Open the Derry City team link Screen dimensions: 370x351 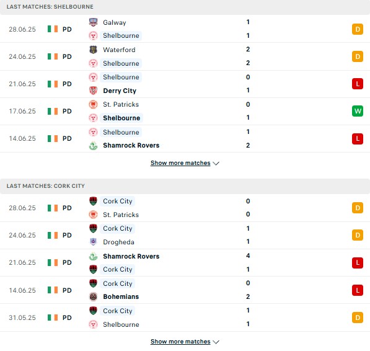pos(120,91)
